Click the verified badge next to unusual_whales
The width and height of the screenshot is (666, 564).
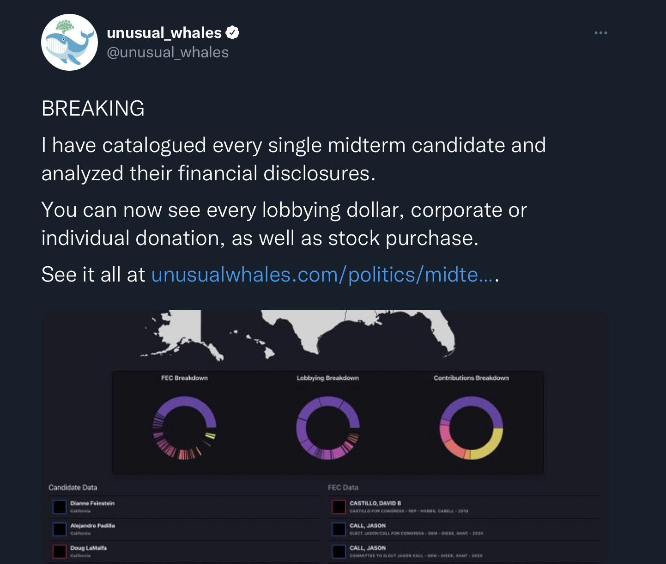coord(233,32)
